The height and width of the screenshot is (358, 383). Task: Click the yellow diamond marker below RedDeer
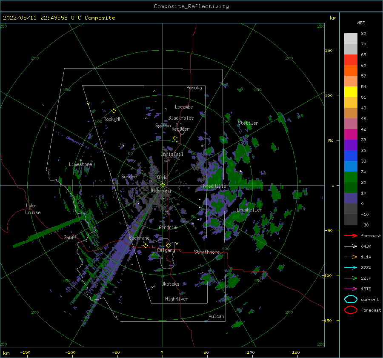coord(175,138)
